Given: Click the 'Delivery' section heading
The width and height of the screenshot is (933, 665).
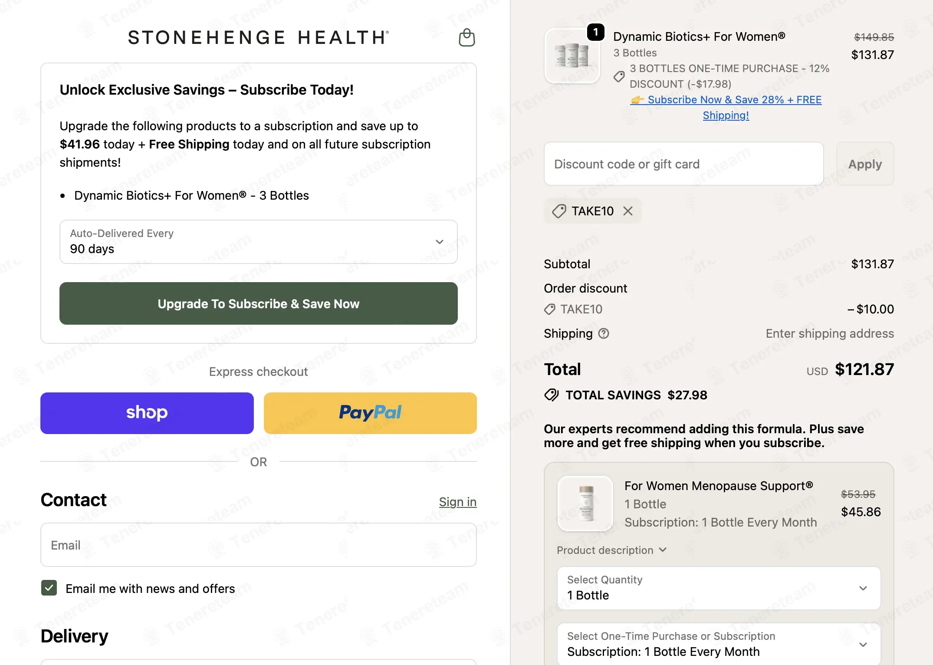Looking at the screenshot, I should point(74,636).
